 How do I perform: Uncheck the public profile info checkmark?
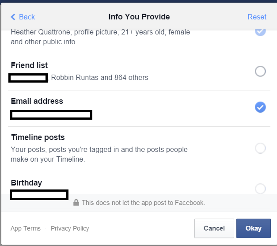(260, 31)
